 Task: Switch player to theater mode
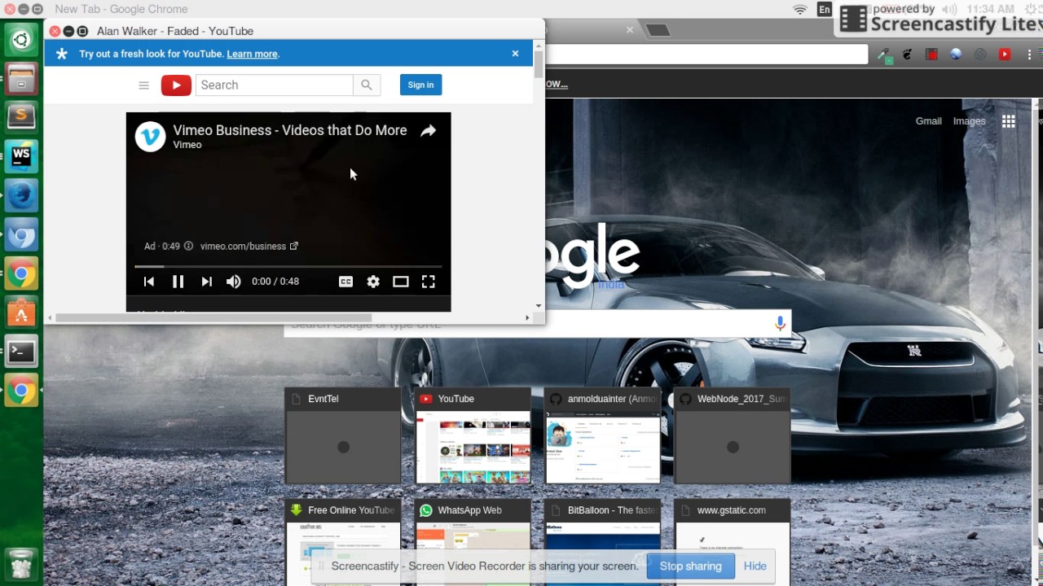coord(400,282)
